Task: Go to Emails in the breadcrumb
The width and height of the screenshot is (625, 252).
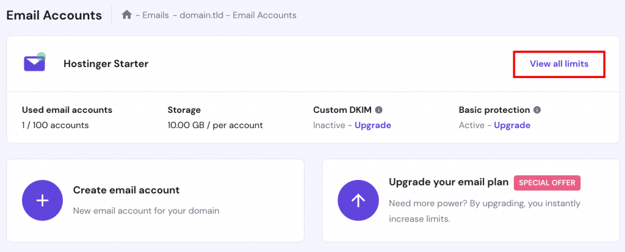Action: pos(156,15)
